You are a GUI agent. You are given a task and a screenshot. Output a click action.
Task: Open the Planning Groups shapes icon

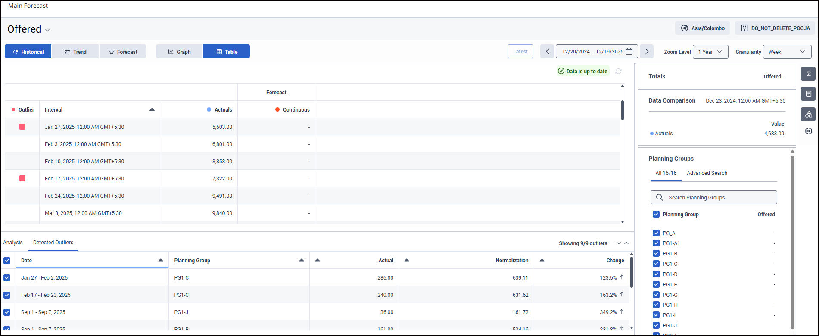click(x=808, y=114)
